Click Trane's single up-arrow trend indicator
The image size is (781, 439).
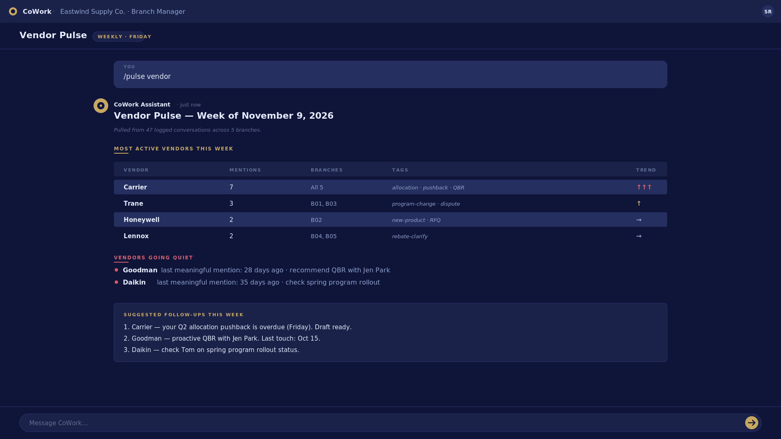tap(639, 203)
